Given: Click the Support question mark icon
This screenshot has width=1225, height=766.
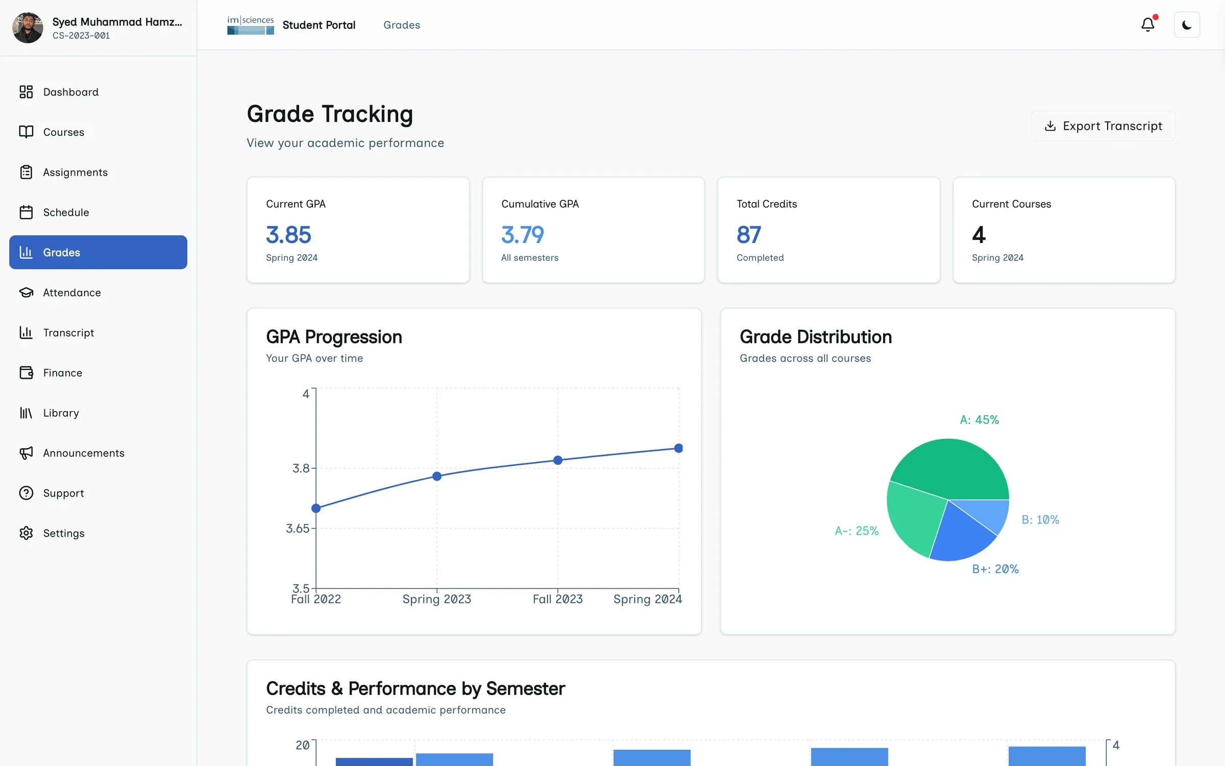Looking at the screenshot, I should pos(26,493).
